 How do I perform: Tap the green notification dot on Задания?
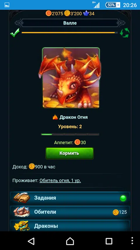[123, 198]
